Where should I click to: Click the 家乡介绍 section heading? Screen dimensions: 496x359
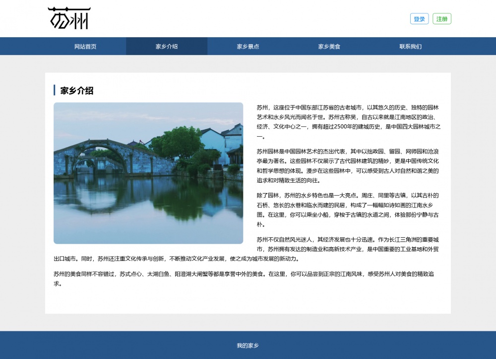(x=77, y=91)
